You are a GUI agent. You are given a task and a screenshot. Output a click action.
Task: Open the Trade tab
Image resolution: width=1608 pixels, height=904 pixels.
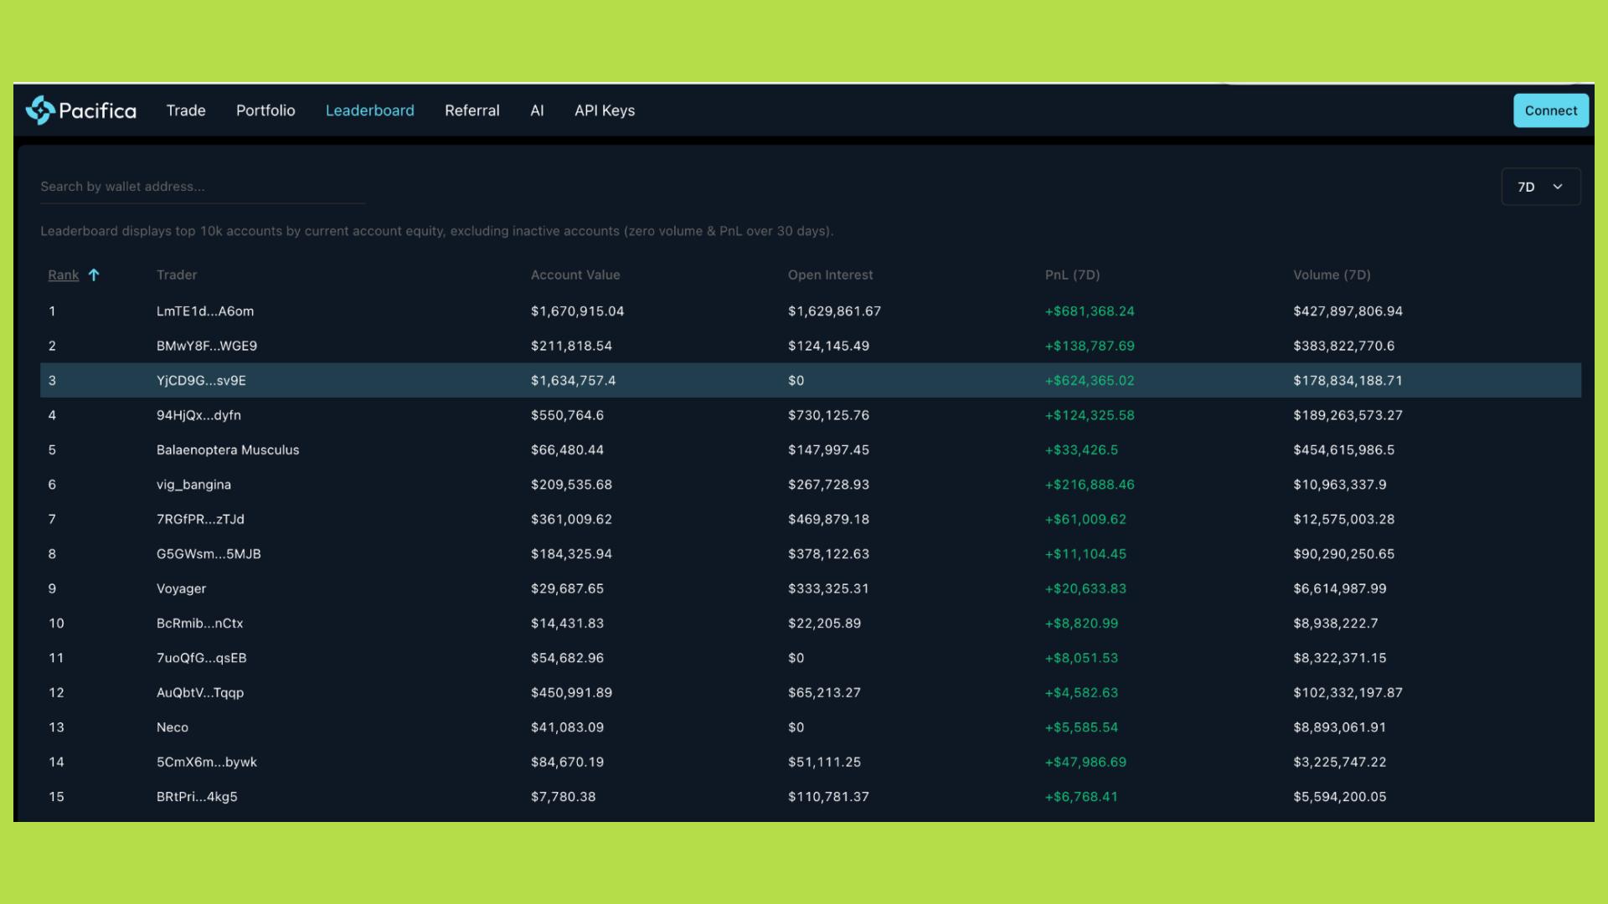[186, 110]
